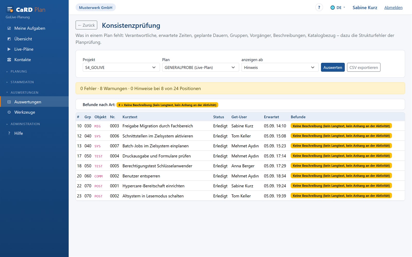Click CSV exportieren
This screenshot has width=412, height=257.
pyautogui.click(x=364, y=67)
